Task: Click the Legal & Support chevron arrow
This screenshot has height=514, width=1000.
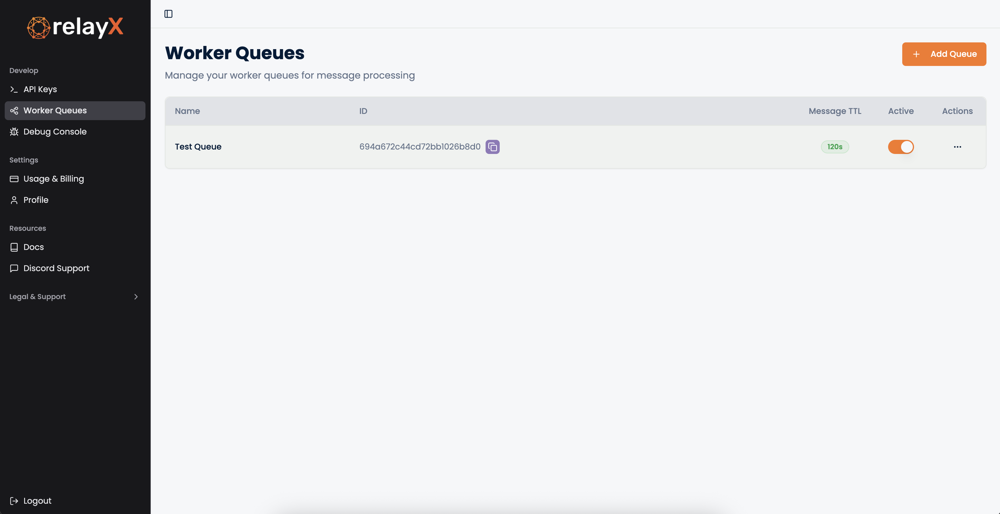Action: (x=136, y=297)
